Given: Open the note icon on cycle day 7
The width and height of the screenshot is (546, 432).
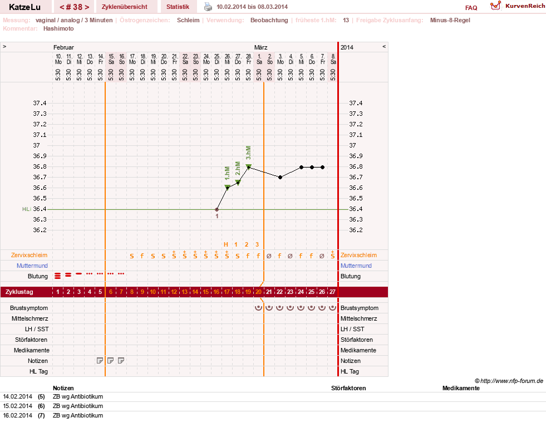Looking at the screenshot, I should click(x=121, y=361).
